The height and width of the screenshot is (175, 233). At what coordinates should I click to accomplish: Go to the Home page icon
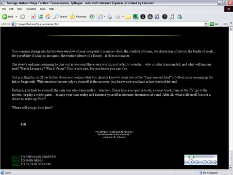click(x=48, y=17)
